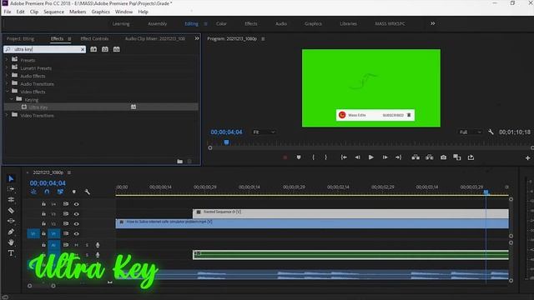Go to In point
This screenshot has height=300, width=534.
tap(344, 157)
